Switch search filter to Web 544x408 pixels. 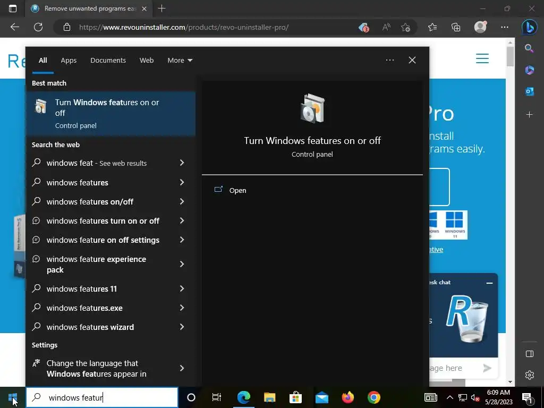tap(147, 61)
